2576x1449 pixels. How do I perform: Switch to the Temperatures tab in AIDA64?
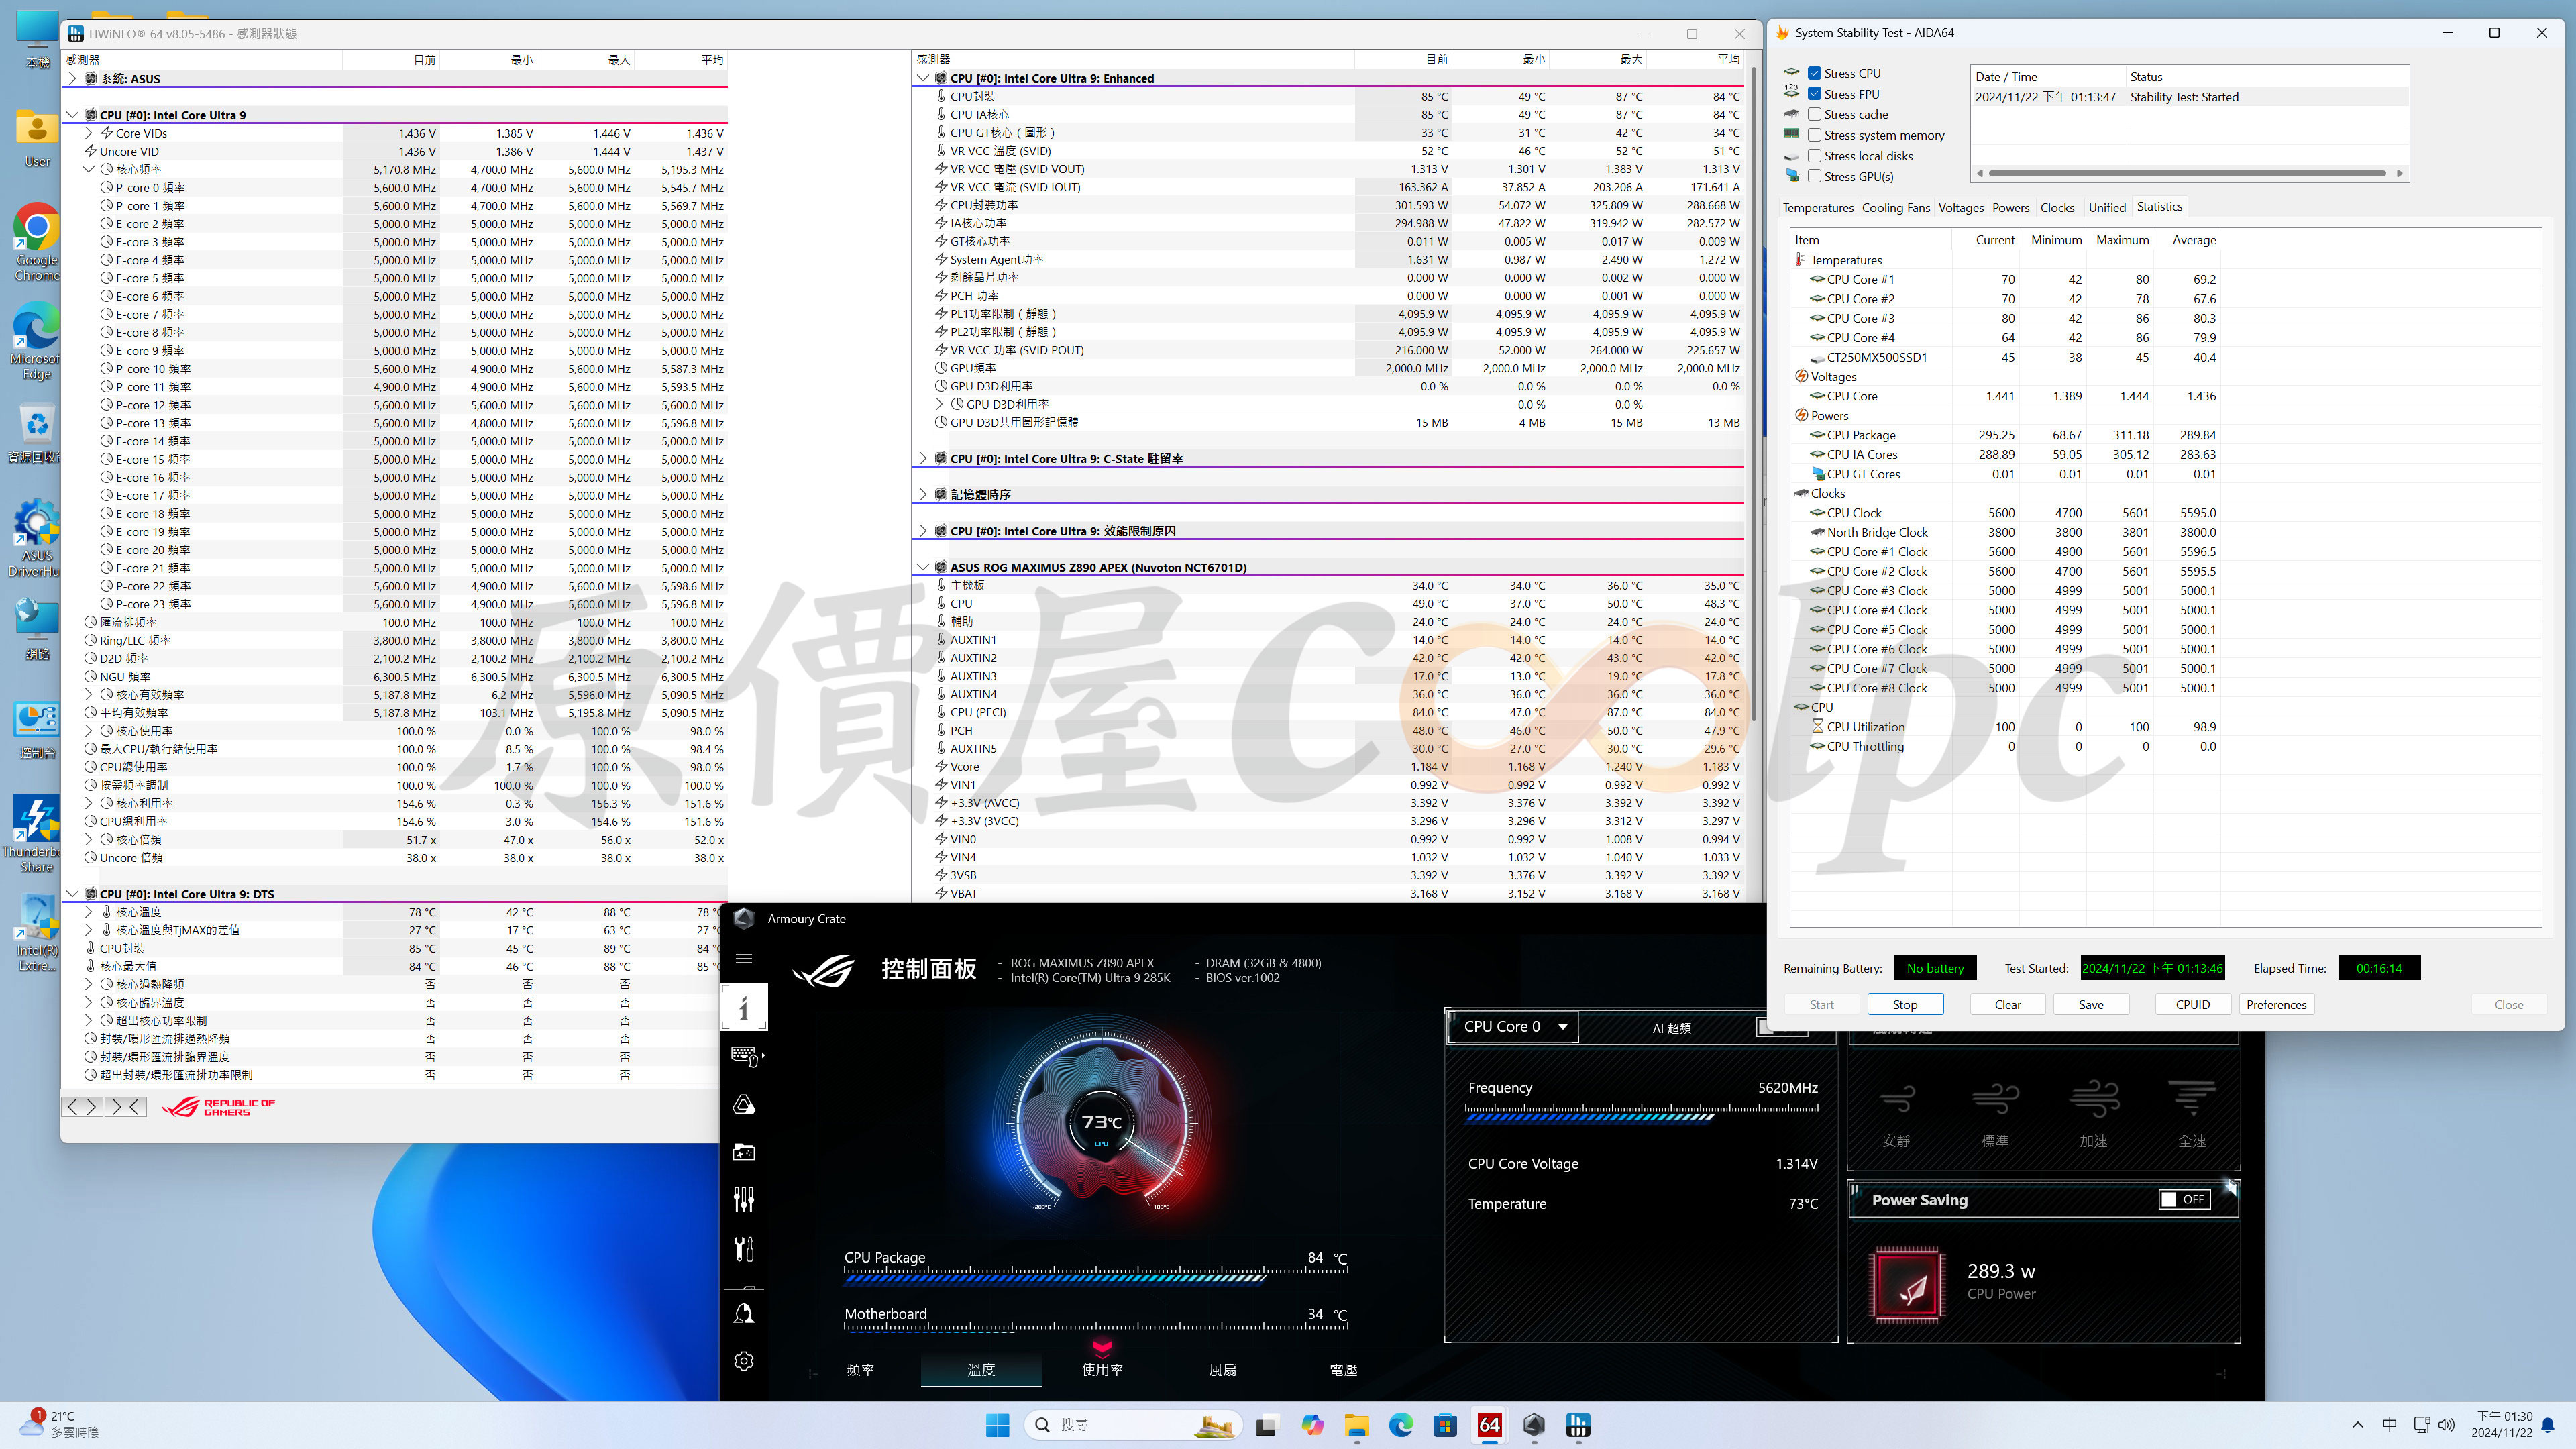1817,208
